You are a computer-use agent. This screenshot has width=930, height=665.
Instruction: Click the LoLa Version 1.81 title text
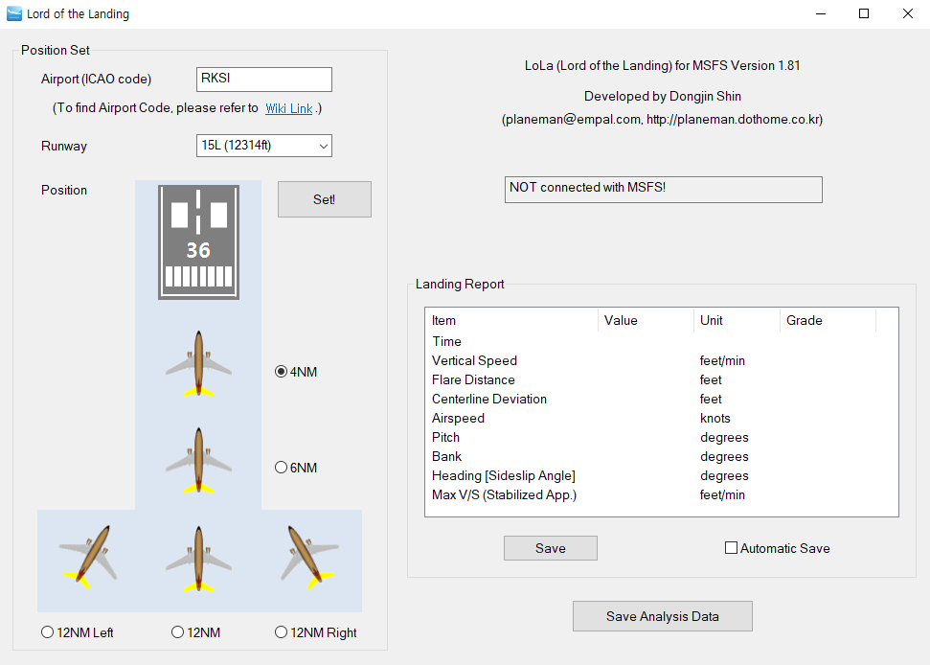pos(663,65)
